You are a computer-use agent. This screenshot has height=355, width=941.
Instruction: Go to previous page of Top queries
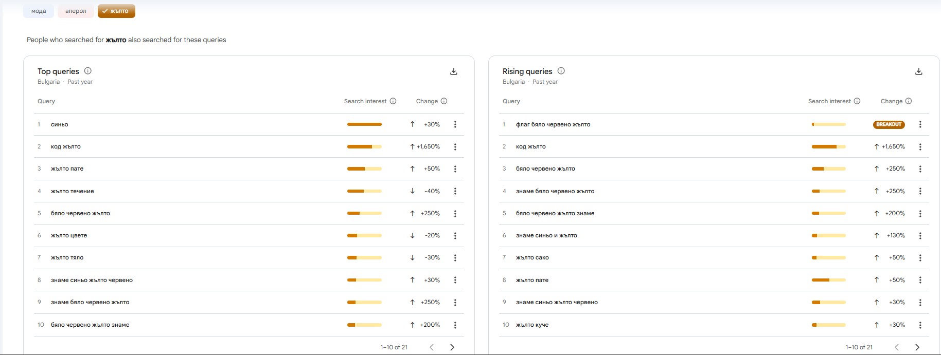pyautogui.click(x=432, y=347)
